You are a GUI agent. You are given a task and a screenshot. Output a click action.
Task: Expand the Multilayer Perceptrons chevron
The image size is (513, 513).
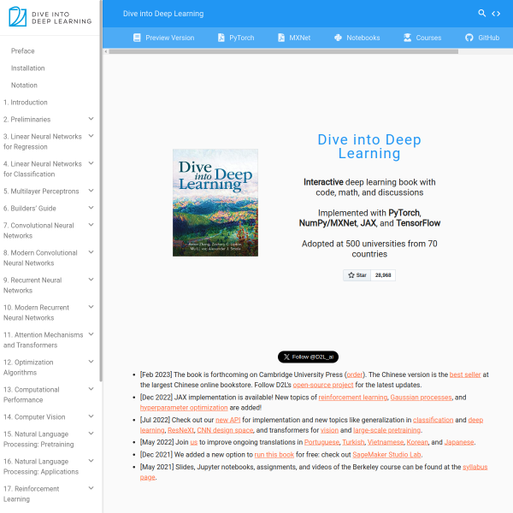tap(91, 191)
